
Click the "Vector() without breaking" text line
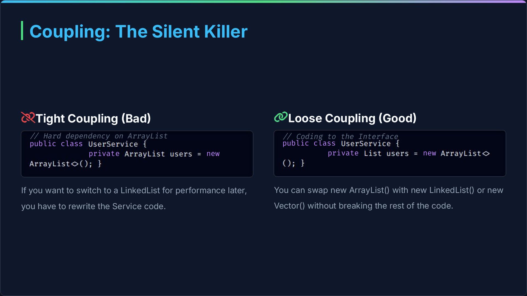363,206
